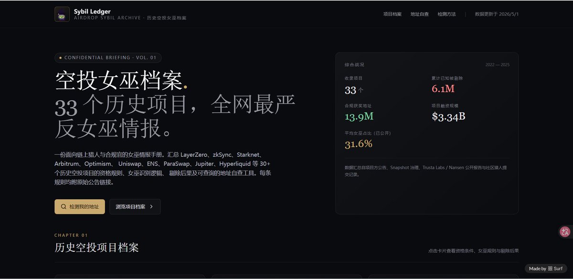This screenshot has height=279, width=573.
Task: Click the 数据更新于 2026/5/1 text
Action: pyautogui.click(x=497, y=14)
